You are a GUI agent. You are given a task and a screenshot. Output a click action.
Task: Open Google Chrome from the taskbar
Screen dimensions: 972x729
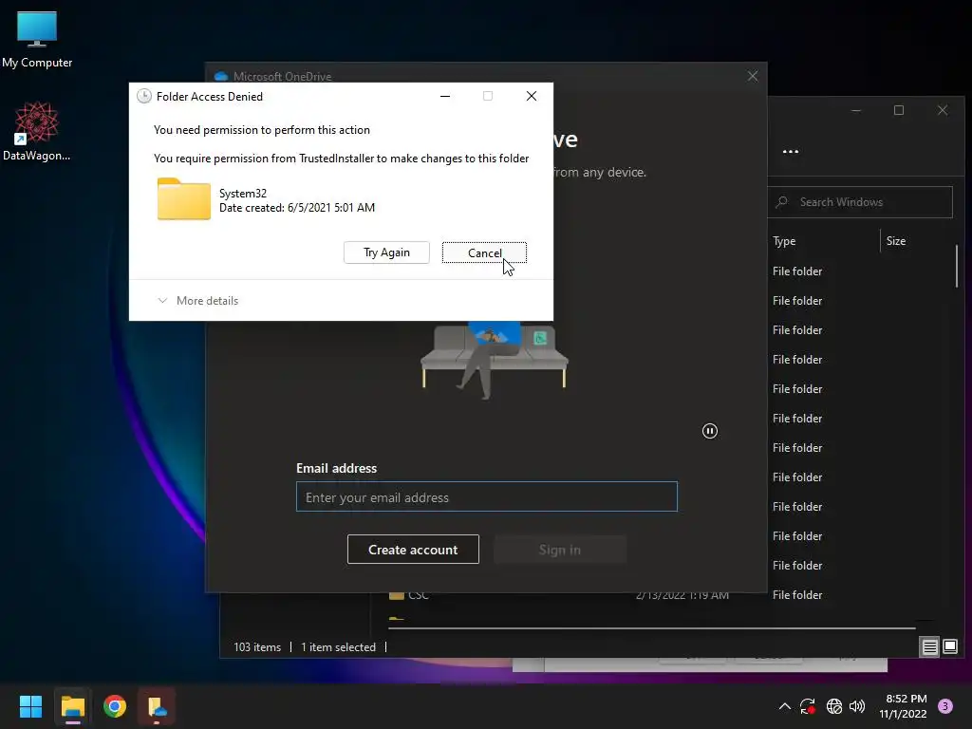click(115, 706)
